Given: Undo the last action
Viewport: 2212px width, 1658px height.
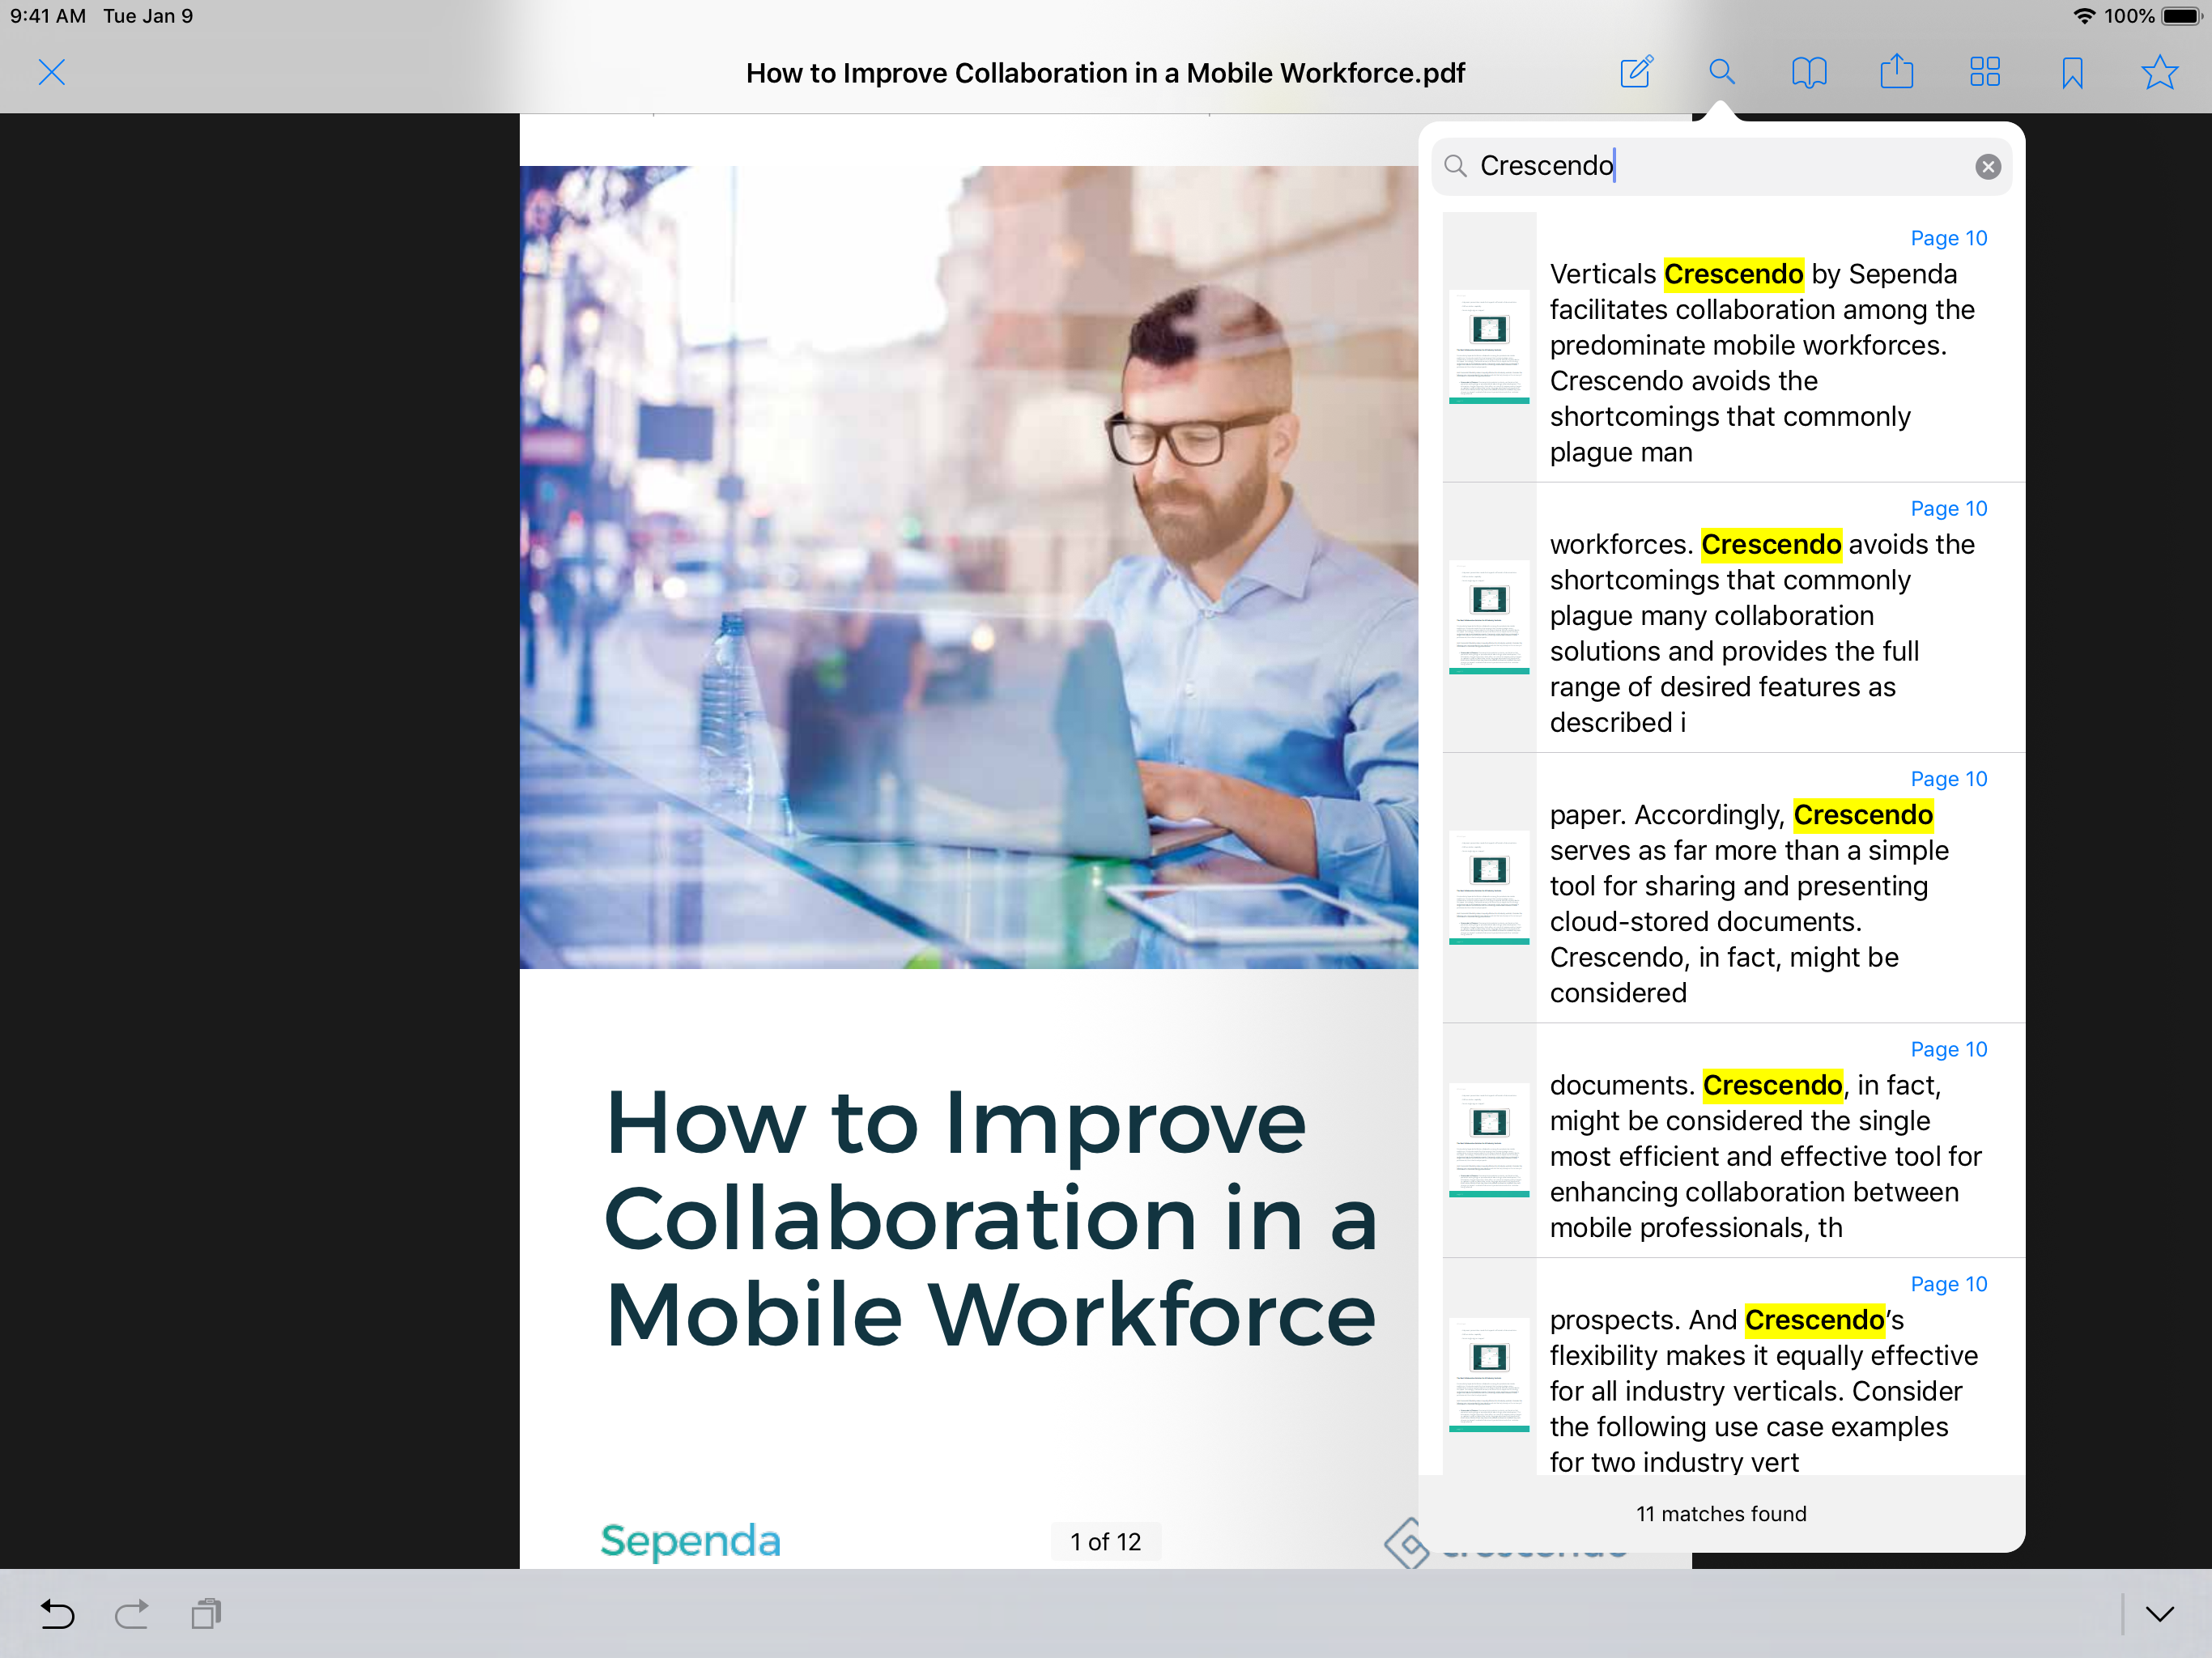Looking at the screenshot, I should [57, 1614].
